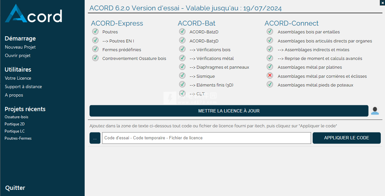This screenshot has height=196, width=385.
Task: Click METTRE LA LICENCE À JOUR button
Action: click(229, 111)
